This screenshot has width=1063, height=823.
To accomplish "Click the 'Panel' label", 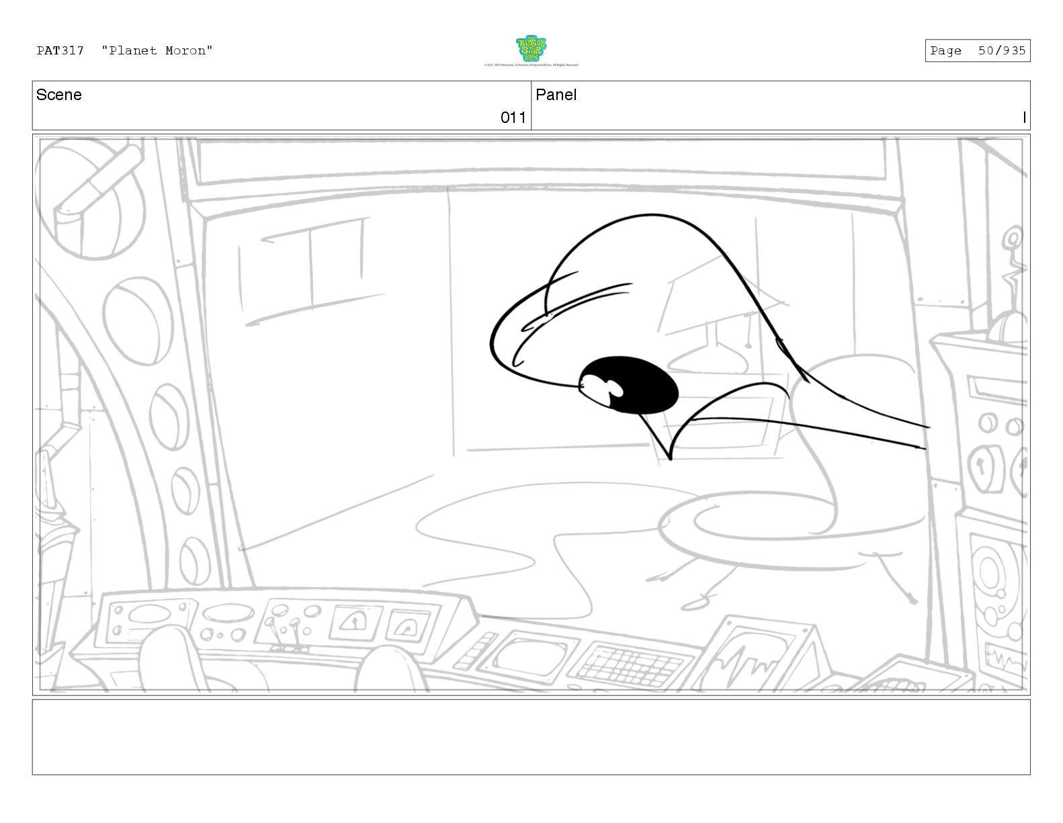I will coord(556,95).
